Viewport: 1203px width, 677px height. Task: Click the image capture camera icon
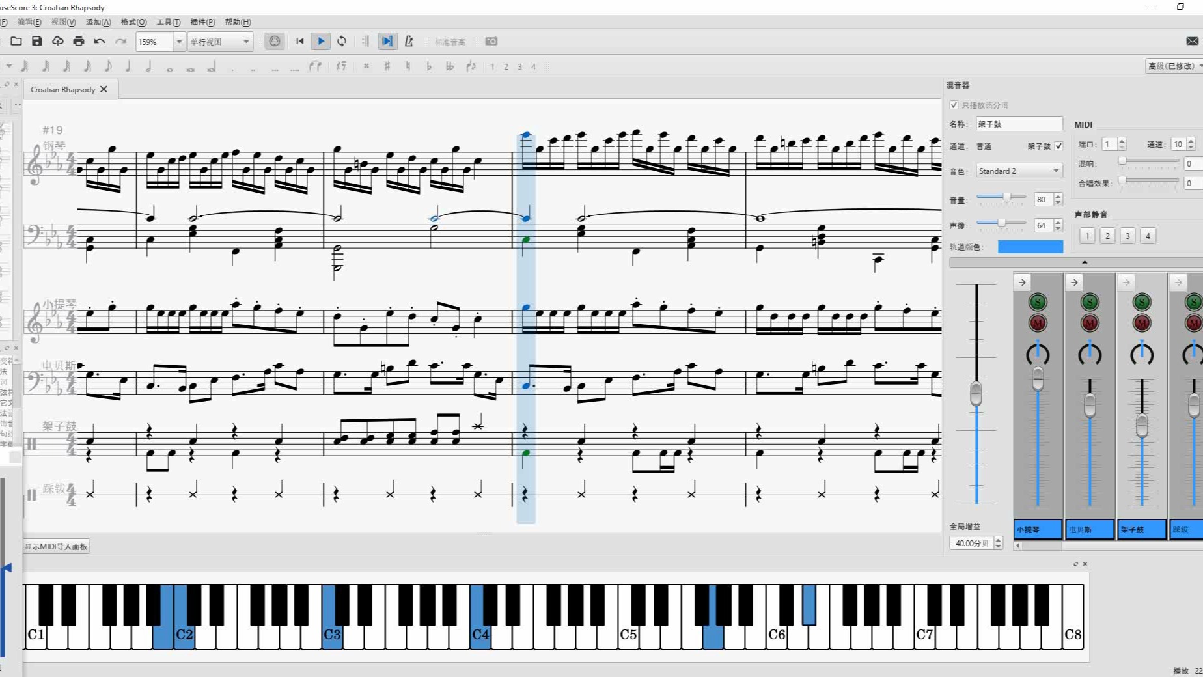[x=491, y=41]
